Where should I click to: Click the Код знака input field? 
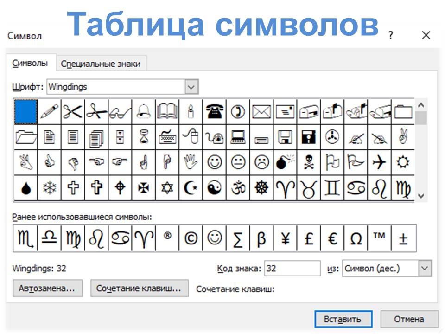click(x=292, y=268)
